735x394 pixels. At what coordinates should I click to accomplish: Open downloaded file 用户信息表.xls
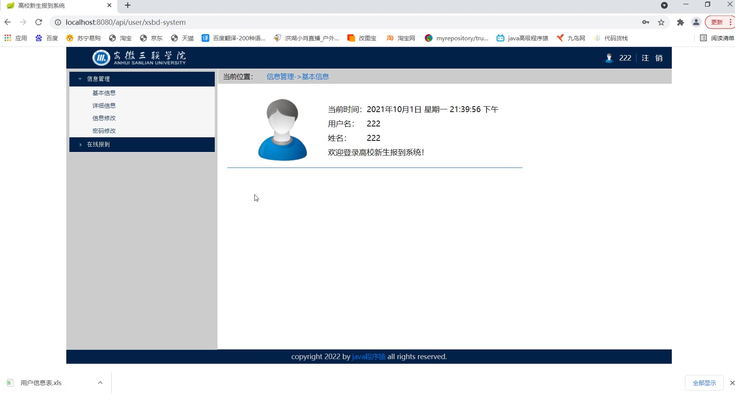coord(41,383)
